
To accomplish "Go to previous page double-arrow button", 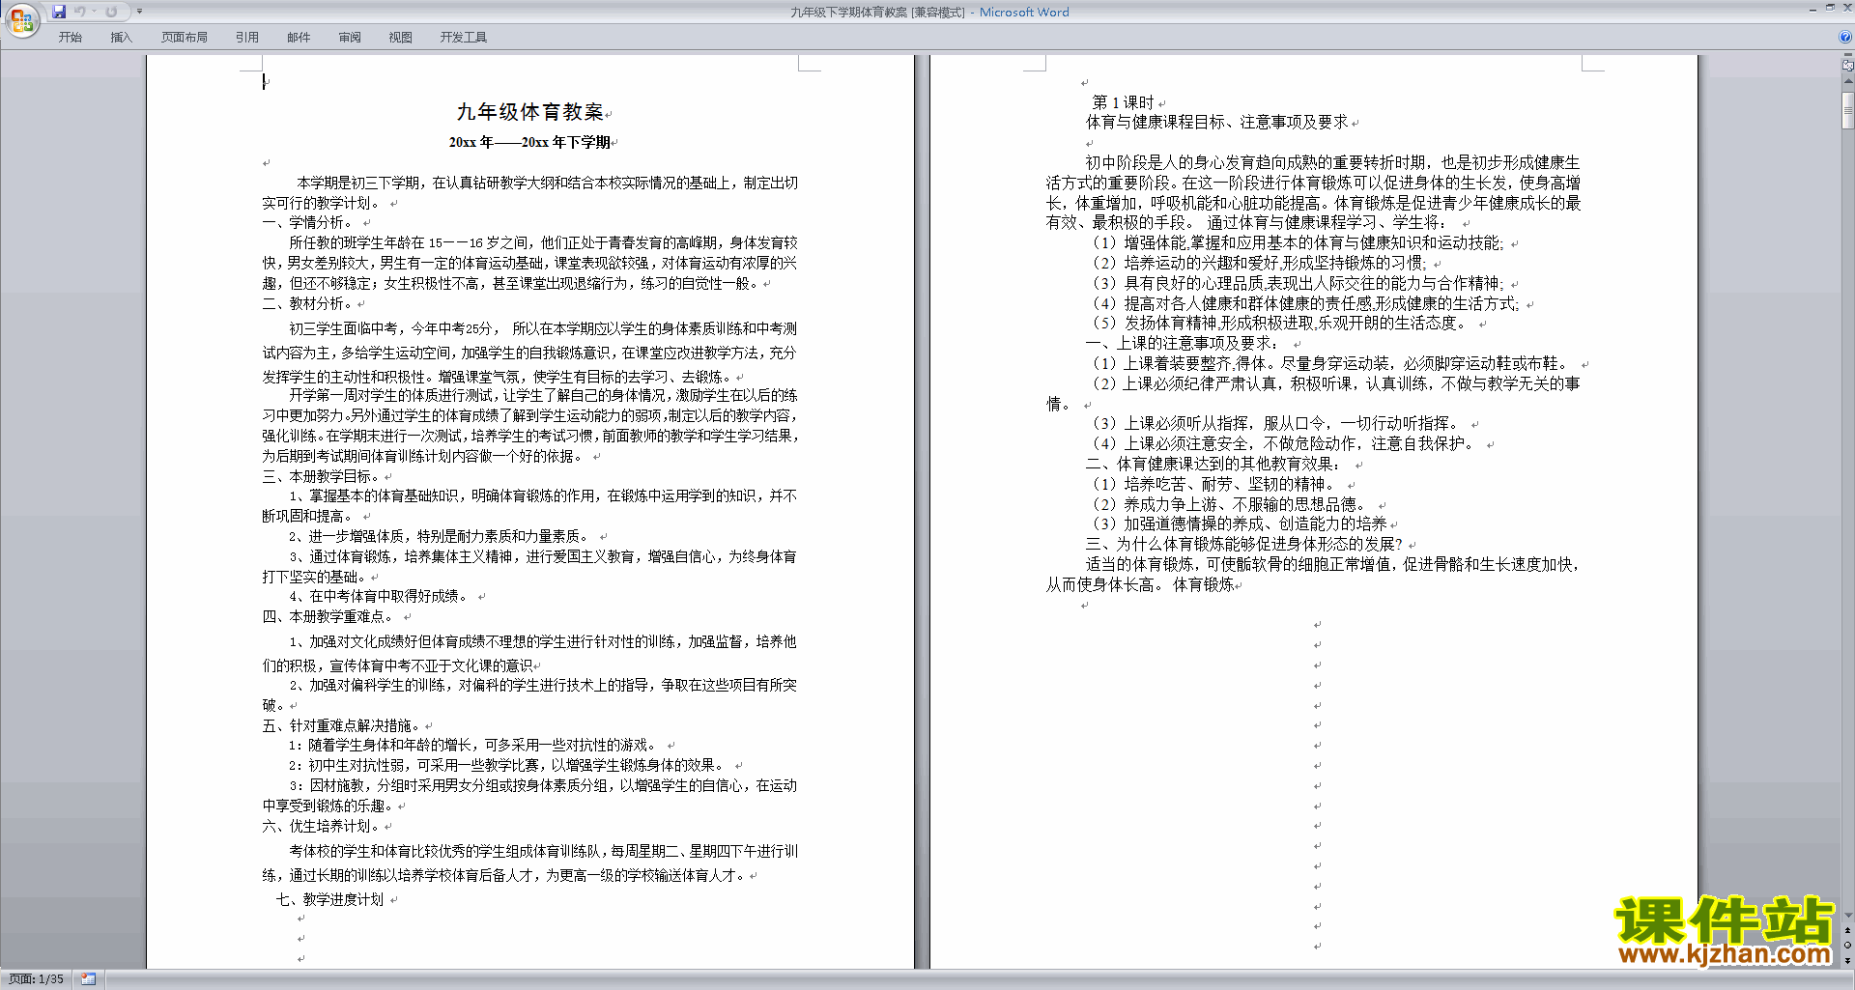I will [x=1848, y=931].
